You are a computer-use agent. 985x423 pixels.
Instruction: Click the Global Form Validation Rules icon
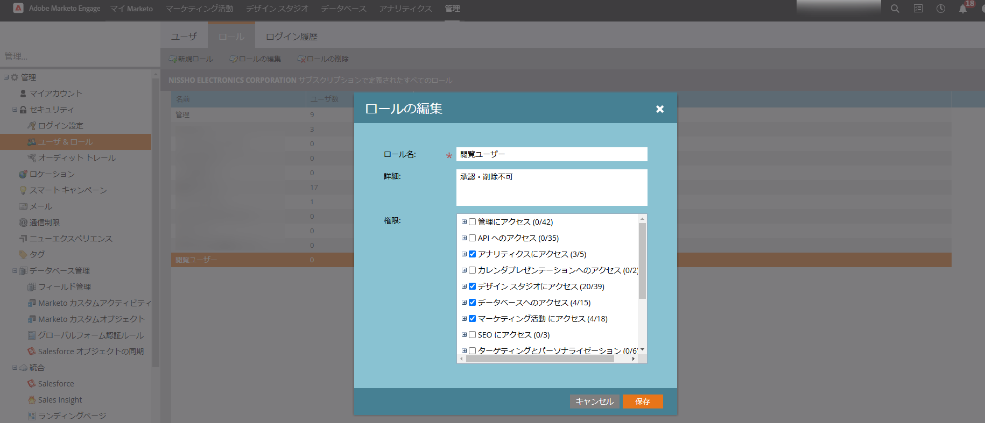(32, 335)
